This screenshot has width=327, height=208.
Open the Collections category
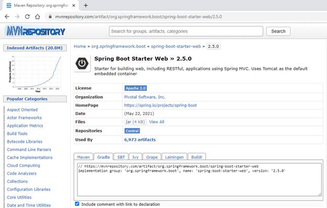(17, 181)
